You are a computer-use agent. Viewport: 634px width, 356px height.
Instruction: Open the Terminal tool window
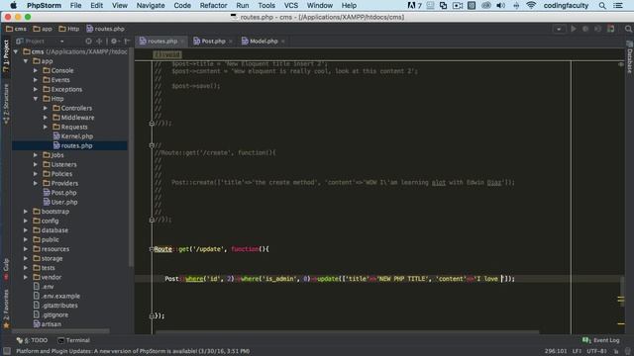point(73,340)
